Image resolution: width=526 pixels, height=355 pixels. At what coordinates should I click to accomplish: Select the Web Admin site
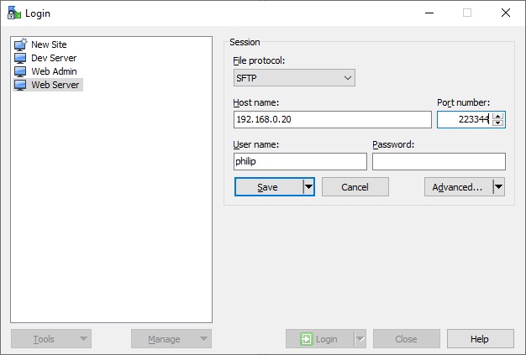pyautogui.click(x=54, y=71)
